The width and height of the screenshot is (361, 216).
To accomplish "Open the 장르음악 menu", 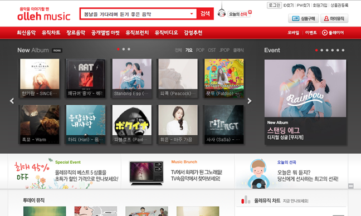I will tap(76, 33).
